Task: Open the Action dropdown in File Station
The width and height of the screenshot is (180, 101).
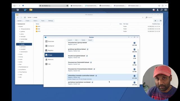Action: point(36,21)
